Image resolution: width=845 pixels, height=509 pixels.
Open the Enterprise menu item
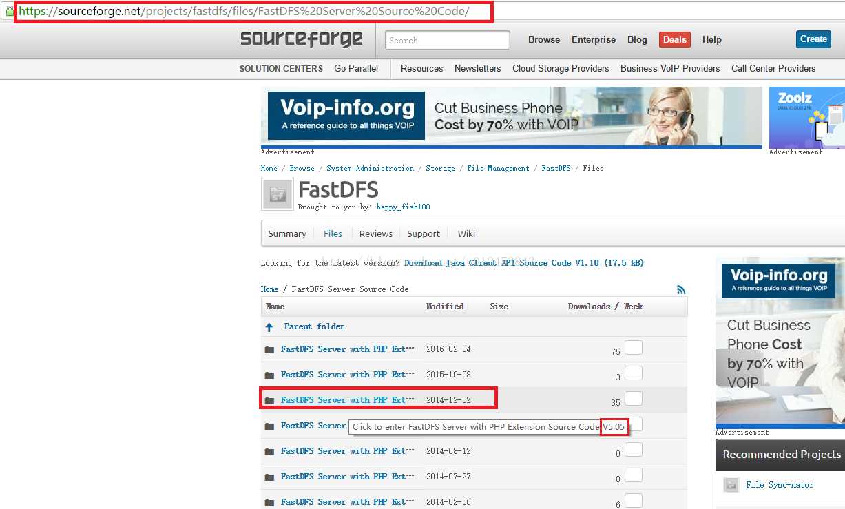pos(594,39)
